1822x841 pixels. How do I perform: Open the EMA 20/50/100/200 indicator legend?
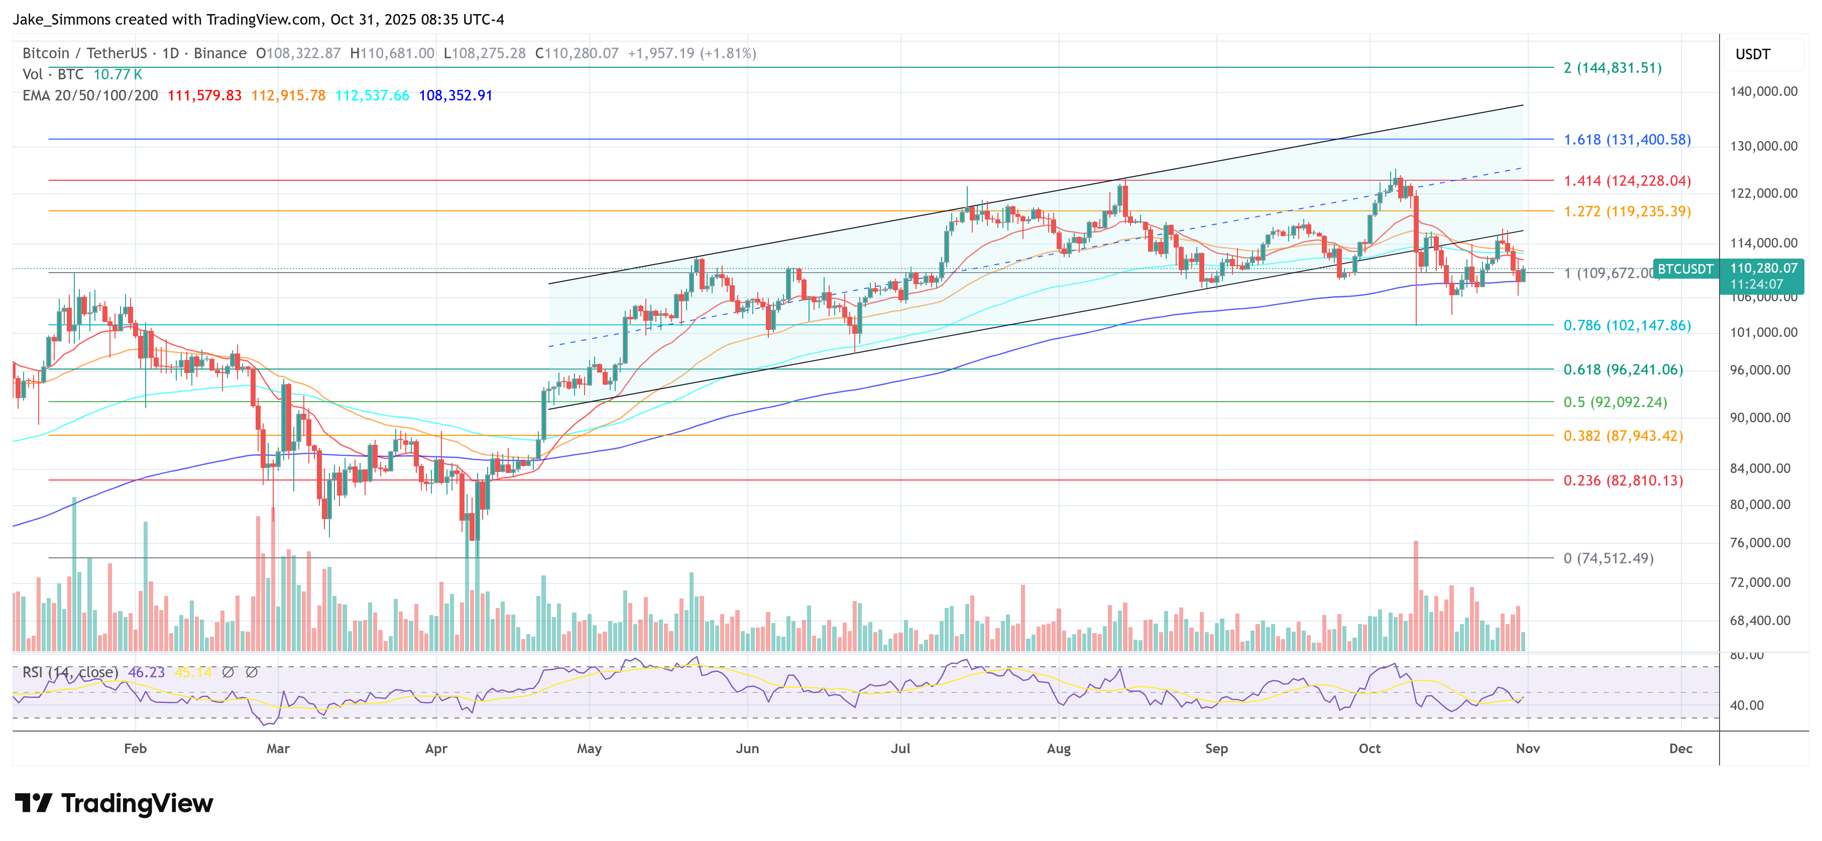pyautogui.click(x=90, y=95)
